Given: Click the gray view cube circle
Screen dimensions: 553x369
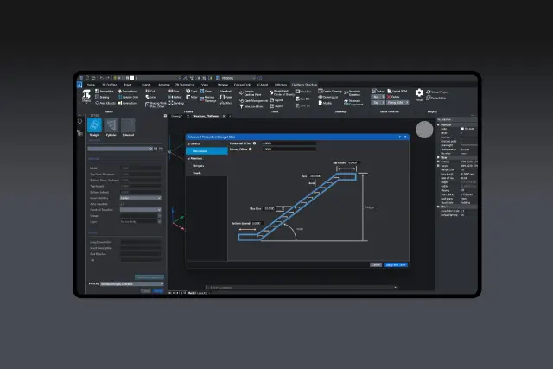Looking at the screenshot, I should point(424,130).
